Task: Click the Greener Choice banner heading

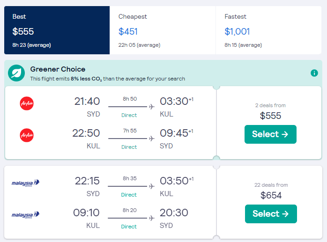Action: (x=58, y=69)
